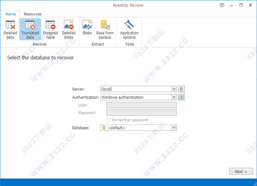Click into the User input field
The width and height of the screenshot is (257, 186).
(142, 105)
